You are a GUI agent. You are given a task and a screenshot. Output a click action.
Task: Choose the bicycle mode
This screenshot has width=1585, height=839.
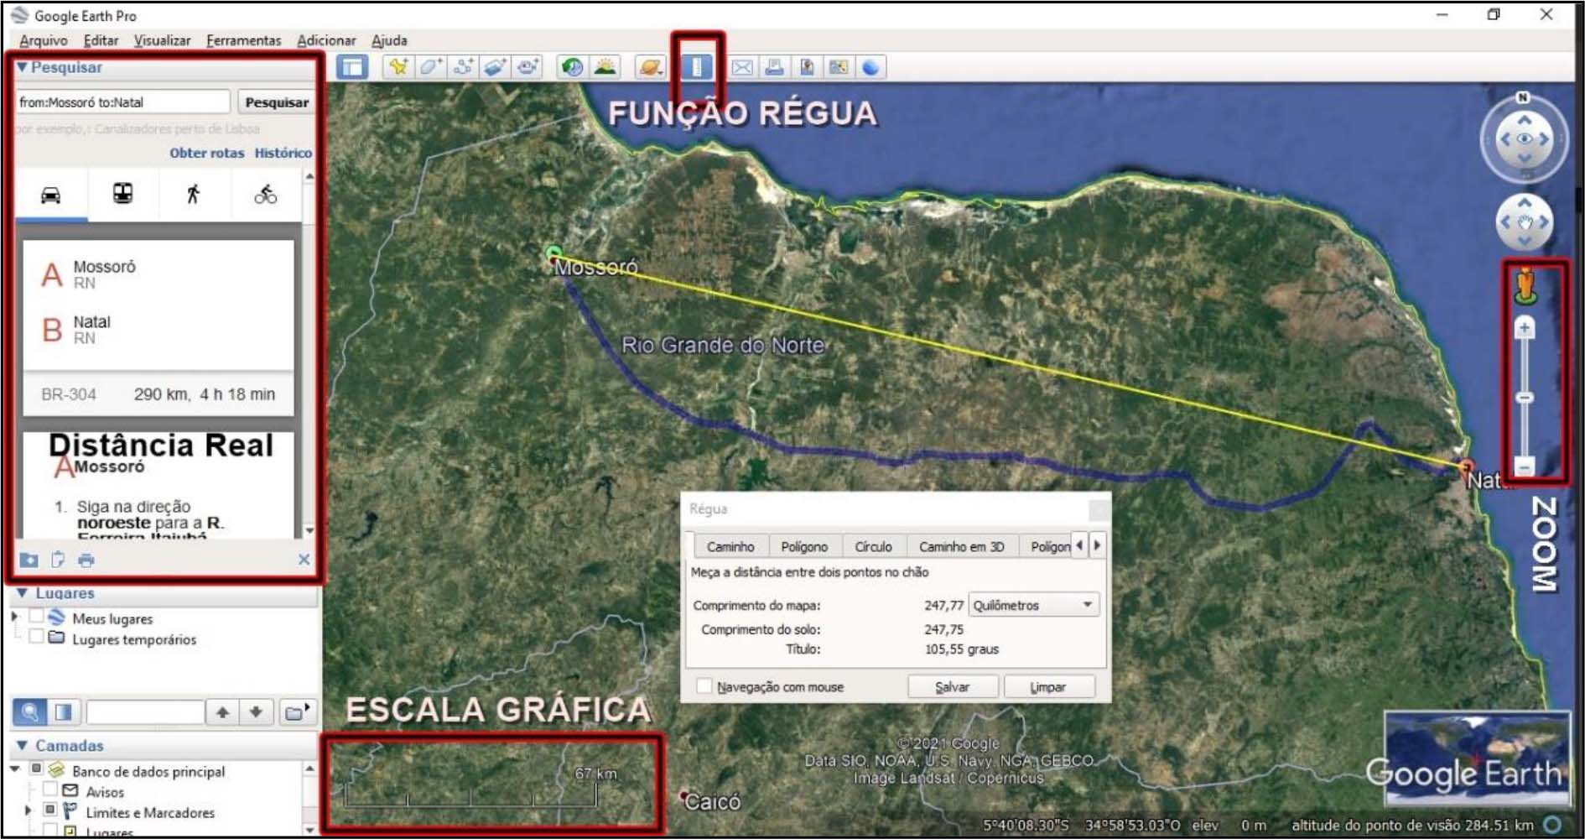pos(266,195)
